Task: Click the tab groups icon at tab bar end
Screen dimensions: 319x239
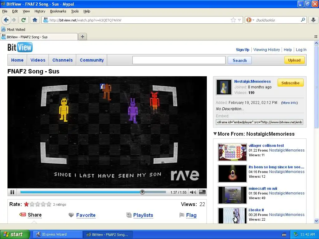Action: [x=316, y=37]
